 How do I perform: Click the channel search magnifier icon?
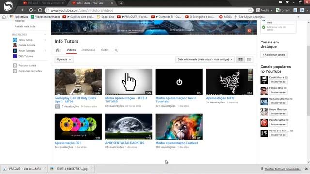[x=116, y=50]
